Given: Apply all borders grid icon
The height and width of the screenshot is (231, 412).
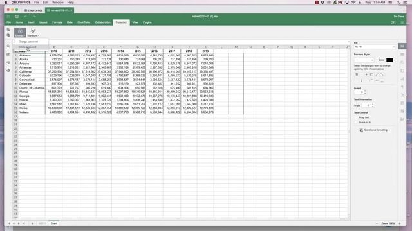Looking at the screenshot, I should [x=357, y=74].
